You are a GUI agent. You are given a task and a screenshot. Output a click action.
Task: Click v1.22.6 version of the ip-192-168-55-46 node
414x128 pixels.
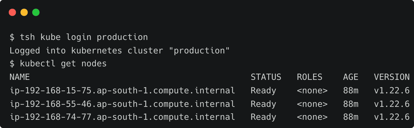(x=392, y=104)
